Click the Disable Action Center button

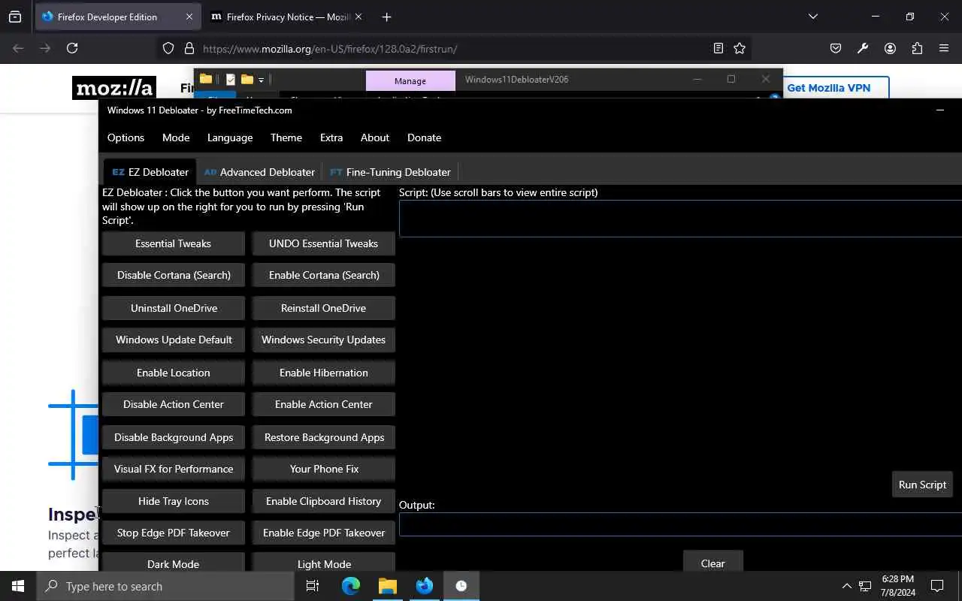[x=174, y=404]
